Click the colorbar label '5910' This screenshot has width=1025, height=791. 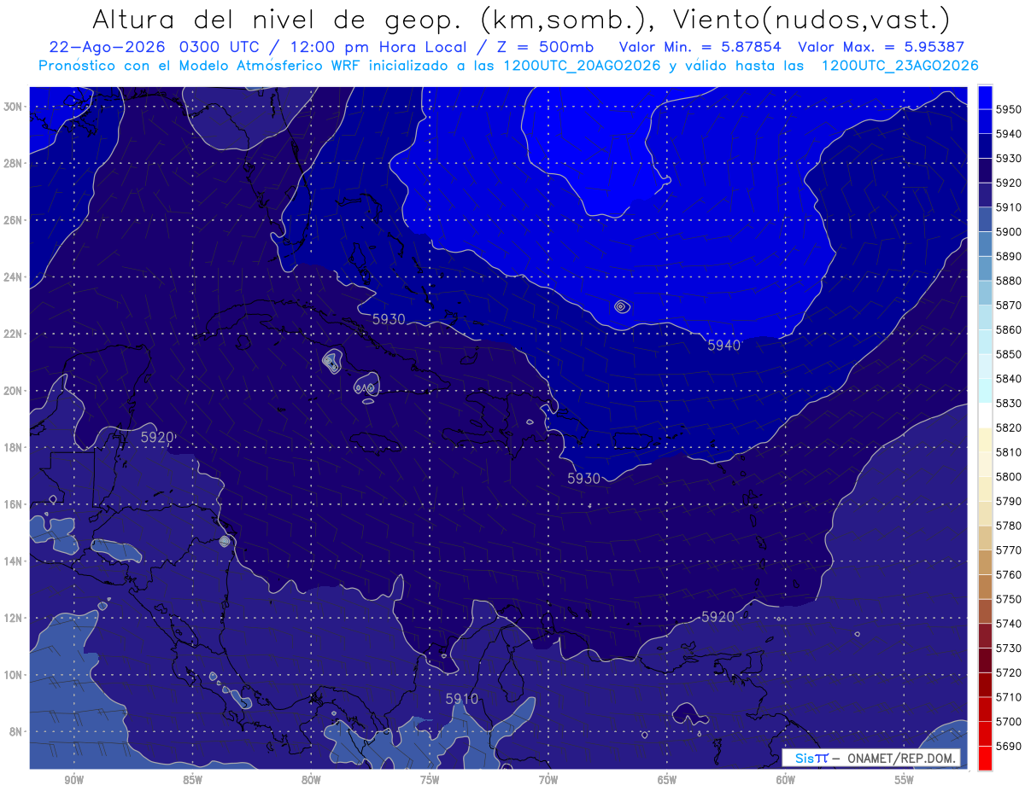[x=1010, y=206]
